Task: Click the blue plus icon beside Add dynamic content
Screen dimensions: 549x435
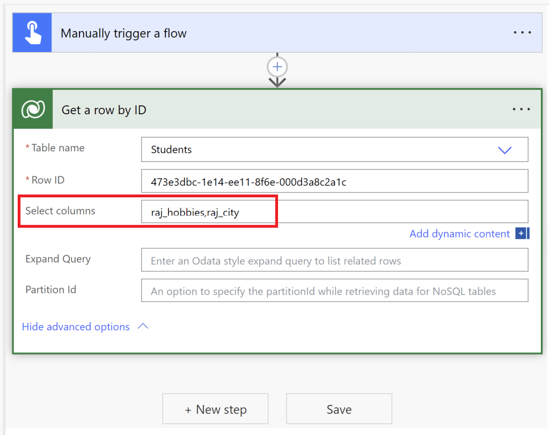Action: (522, 233)
